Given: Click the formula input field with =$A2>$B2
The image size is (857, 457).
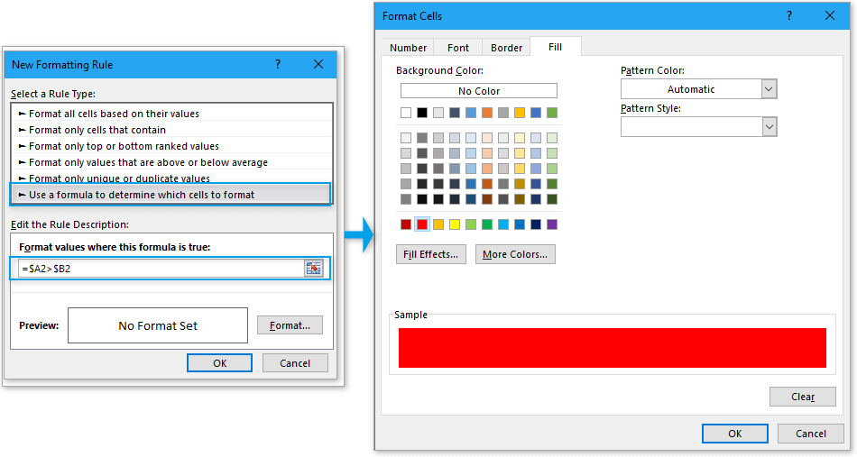Looking at the screenshot, I should tap(161, 269).
